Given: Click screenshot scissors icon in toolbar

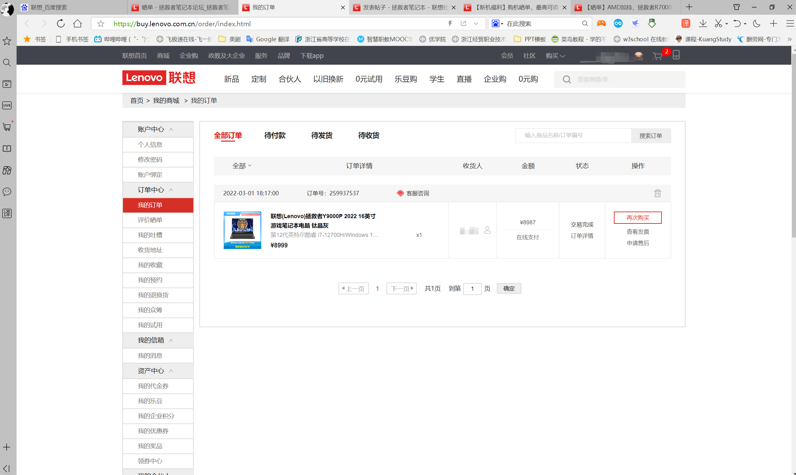Looking at the screenshot, I should 718,23.
